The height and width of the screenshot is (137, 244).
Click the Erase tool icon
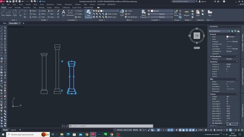click(58, 11)
